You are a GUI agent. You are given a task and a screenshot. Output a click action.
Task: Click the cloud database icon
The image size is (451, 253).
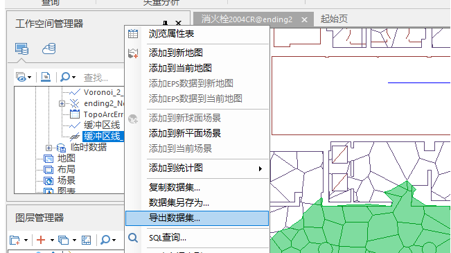(x=49, y=49)
